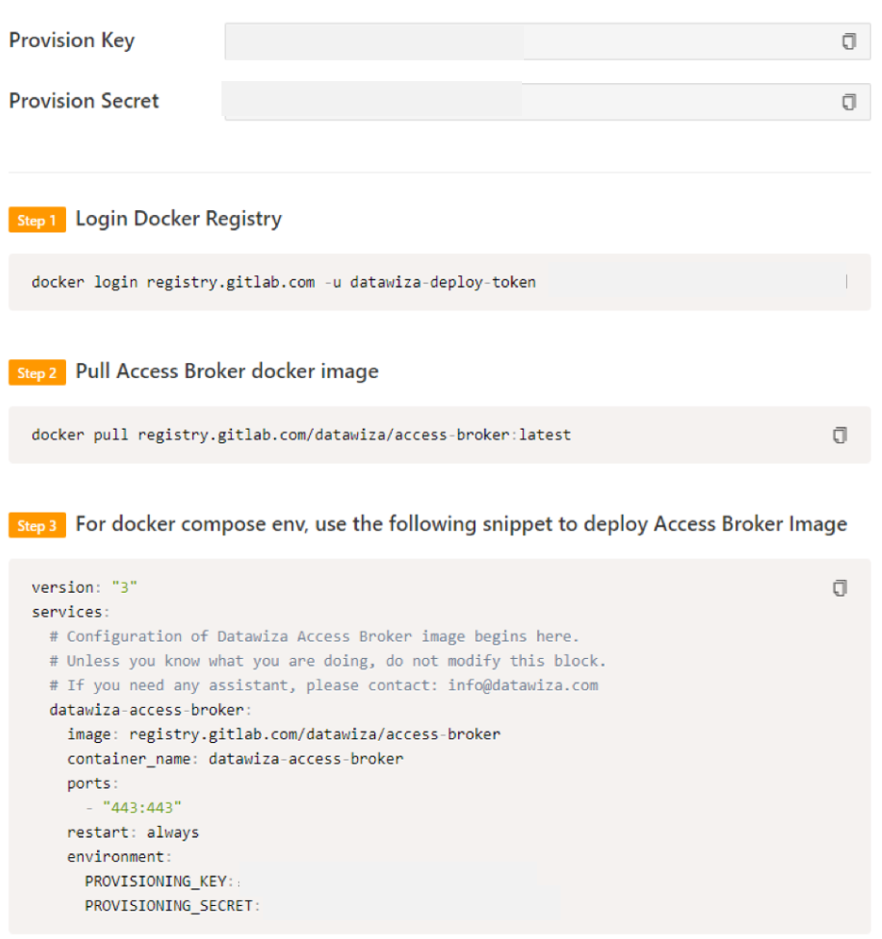Click the PROVISIONING_SECRET environment line
The image size is (882, 939).
coord(172,905)
